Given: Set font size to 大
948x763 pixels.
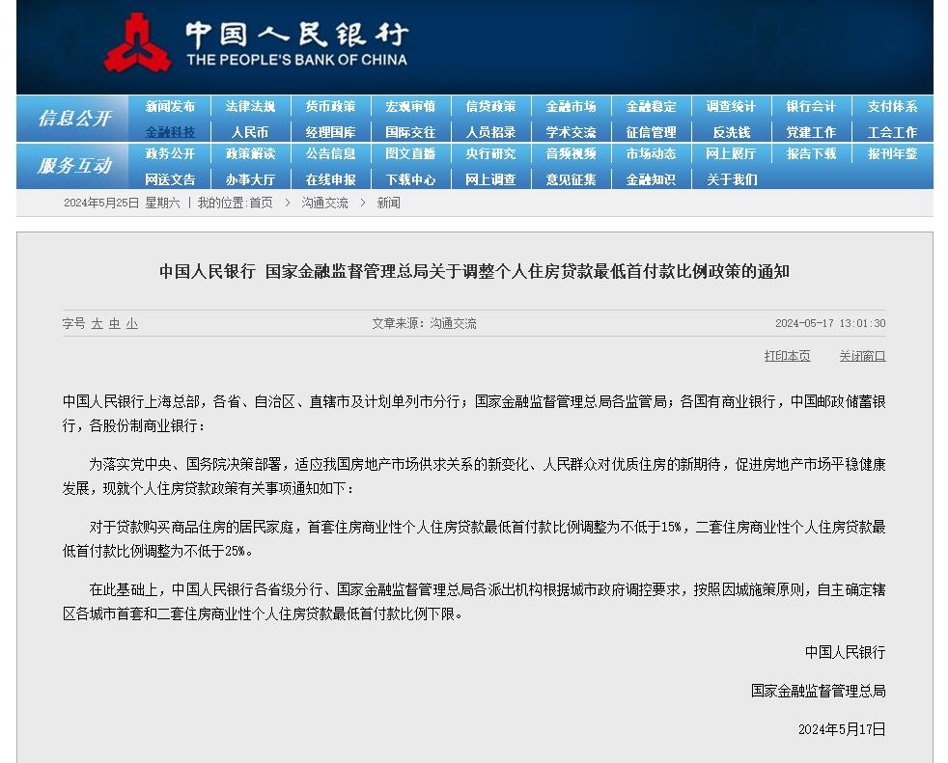Looking at the screenshot, I should (x=97, y=324).
